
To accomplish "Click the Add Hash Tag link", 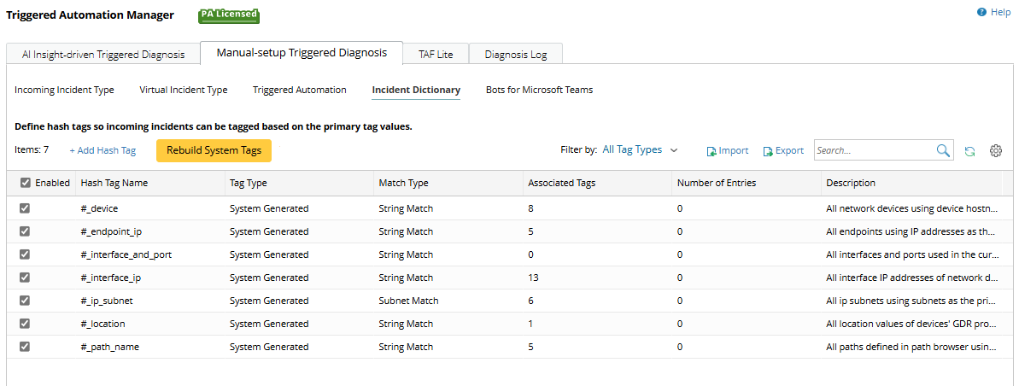I will point(102,150).
